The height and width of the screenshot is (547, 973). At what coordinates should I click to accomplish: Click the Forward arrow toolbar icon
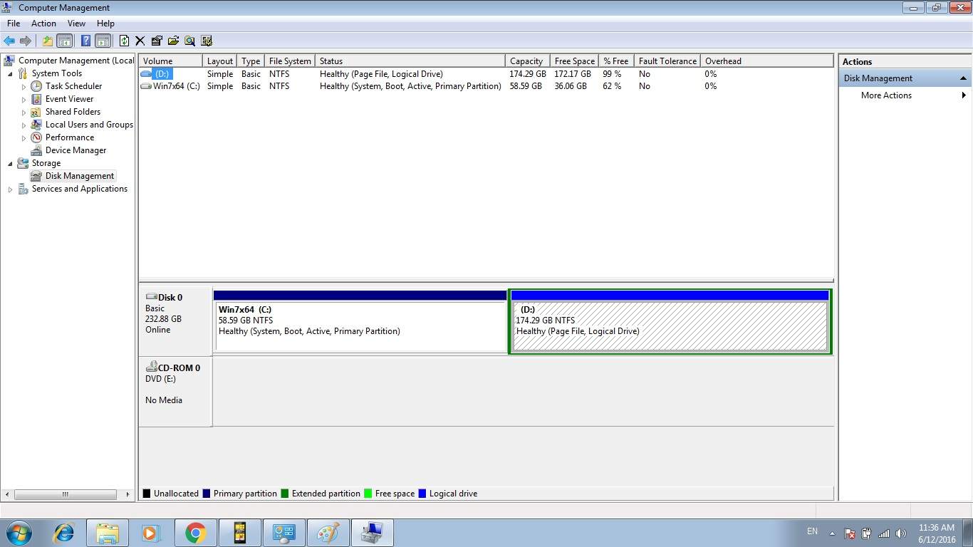(x=26, y=41)
